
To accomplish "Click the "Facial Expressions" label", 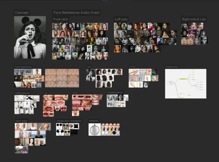I will point(23,67).
